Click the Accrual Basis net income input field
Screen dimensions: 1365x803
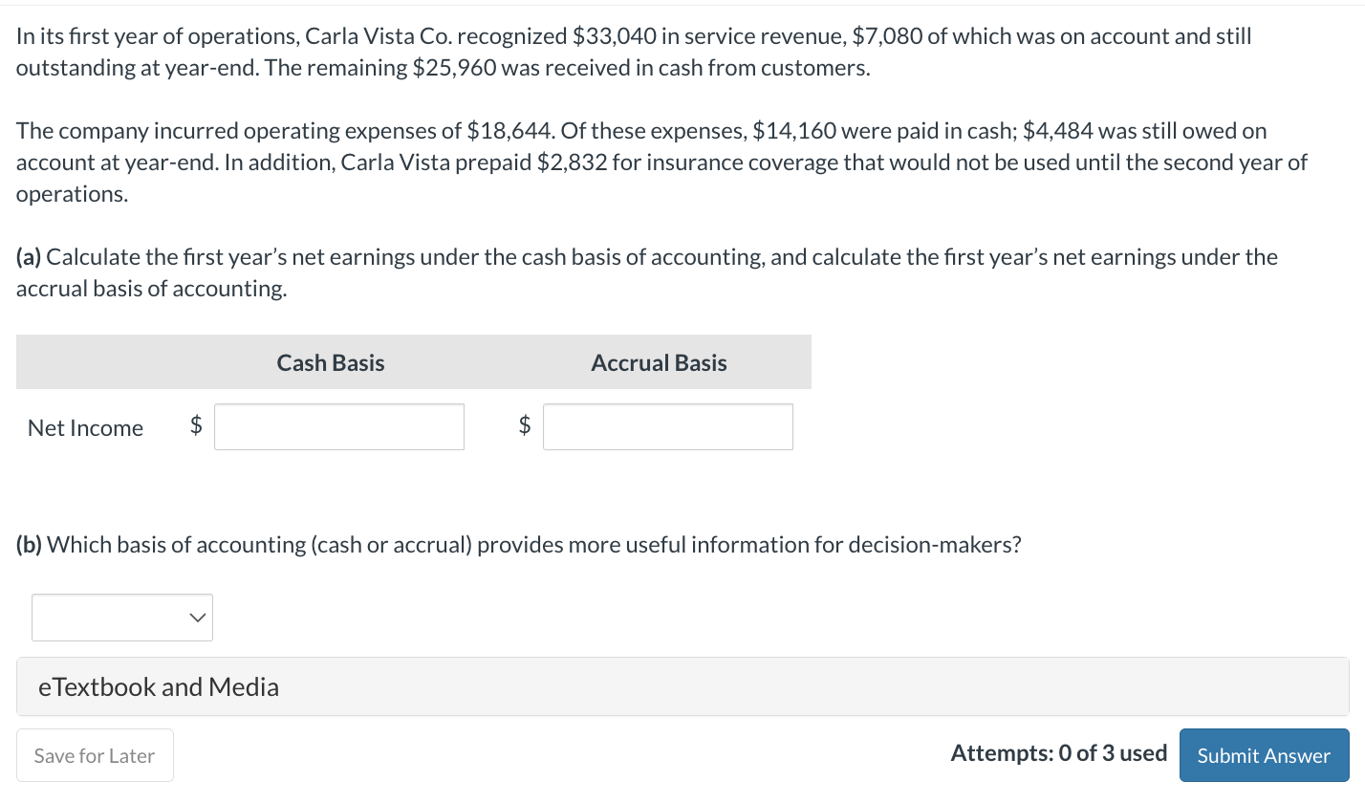click(x=667, y=427)
